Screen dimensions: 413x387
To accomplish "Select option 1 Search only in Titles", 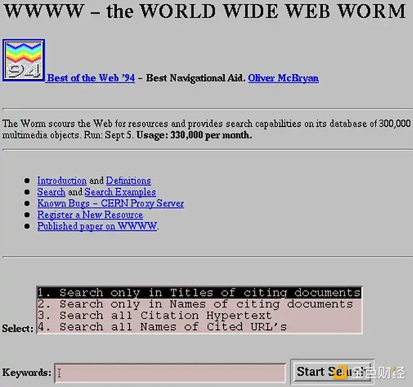I will pos(199,293).
